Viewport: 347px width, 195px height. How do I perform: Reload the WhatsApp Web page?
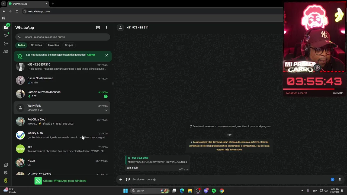[x=17, y=11]
